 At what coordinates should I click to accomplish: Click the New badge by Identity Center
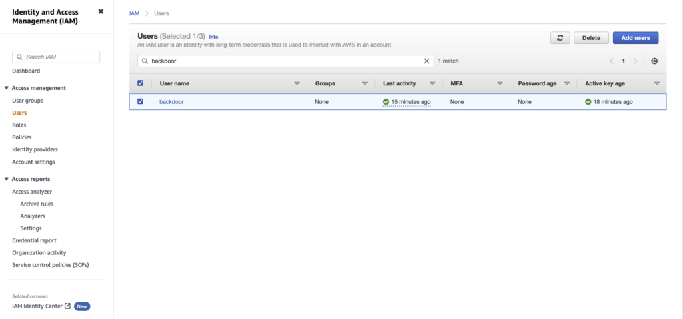82,306
